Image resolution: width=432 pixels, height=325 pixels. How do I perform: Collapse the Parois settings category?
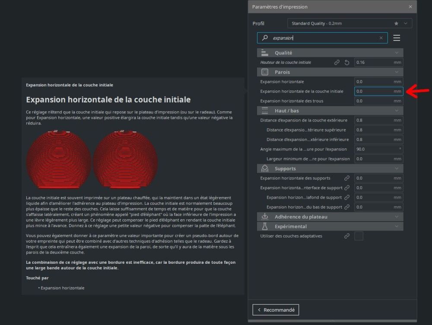[330, 72]
